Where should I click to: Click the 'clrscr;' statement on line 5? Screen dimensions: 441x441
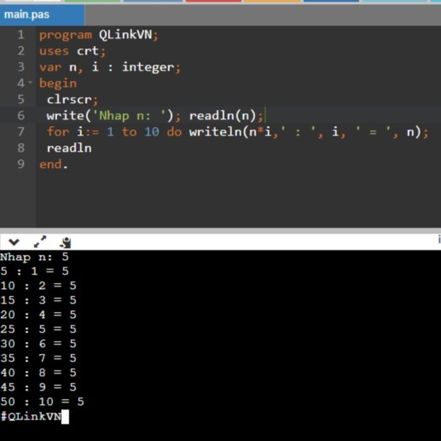coord(72,99)
